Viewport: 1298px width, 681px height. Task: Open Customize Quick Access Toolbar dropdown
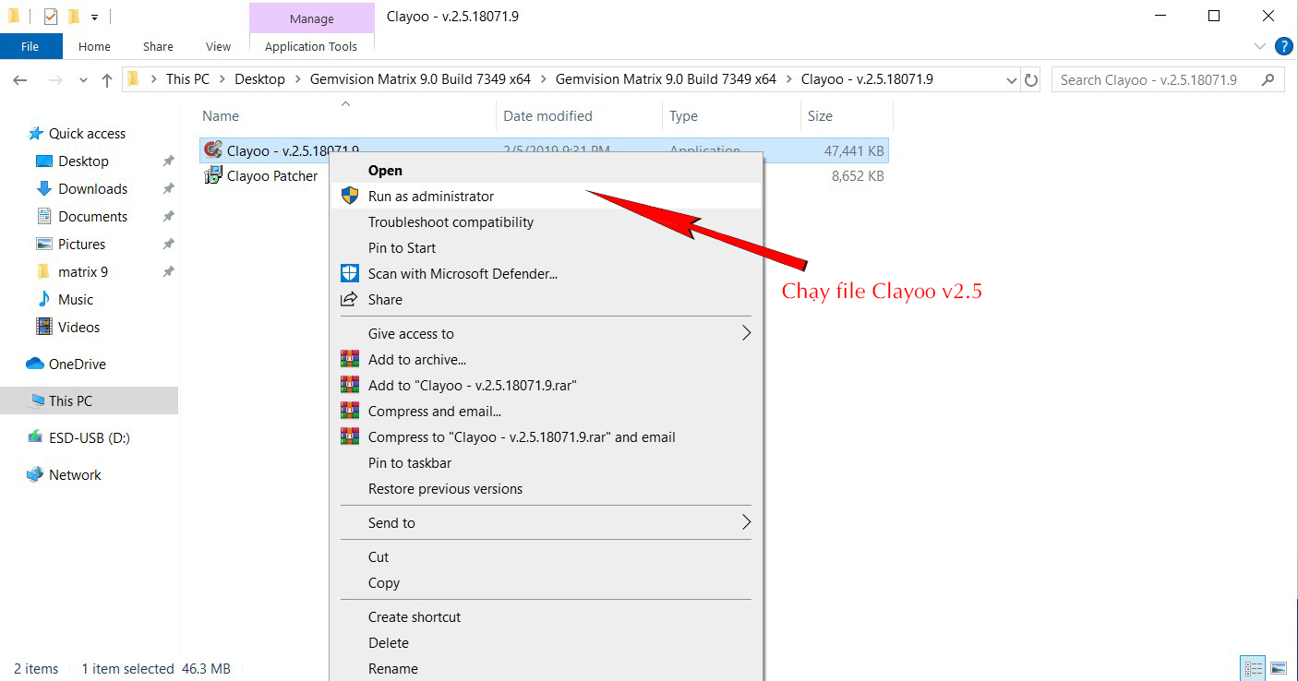point(94,17)
